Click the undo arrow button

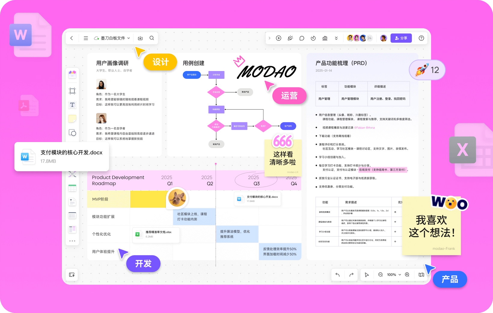click(338, 274)
